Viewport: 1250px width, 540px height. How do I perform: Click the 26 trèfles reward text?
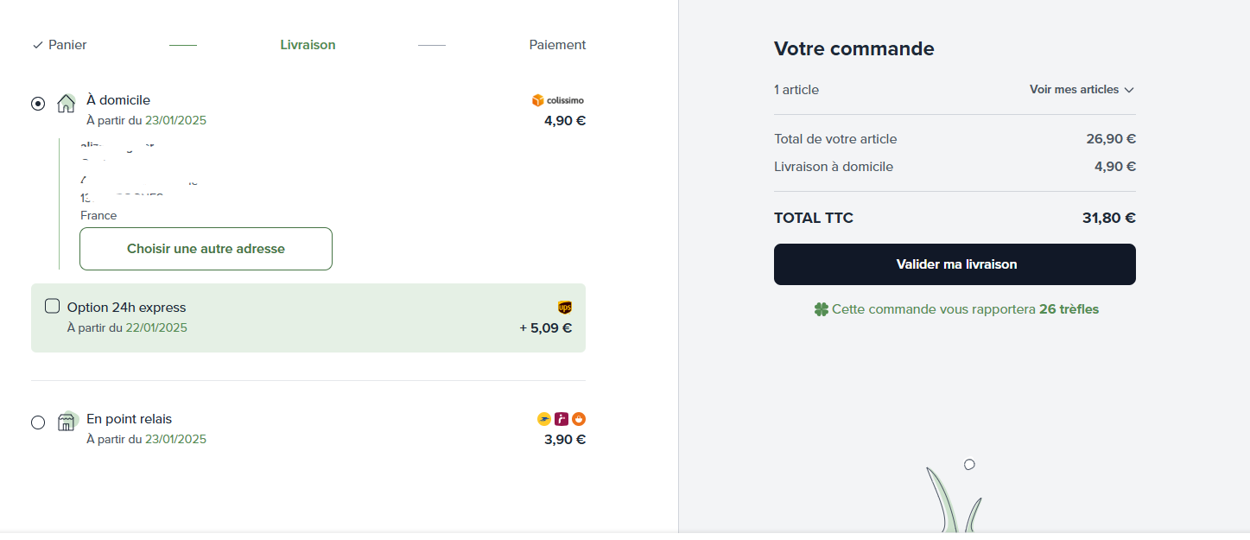click(1069, 309)
